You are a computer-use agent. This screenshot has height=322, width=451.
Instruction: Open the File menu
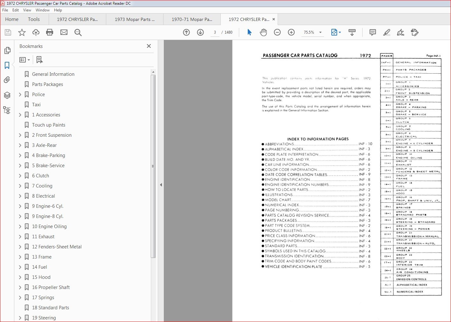[x=5, y=10]
